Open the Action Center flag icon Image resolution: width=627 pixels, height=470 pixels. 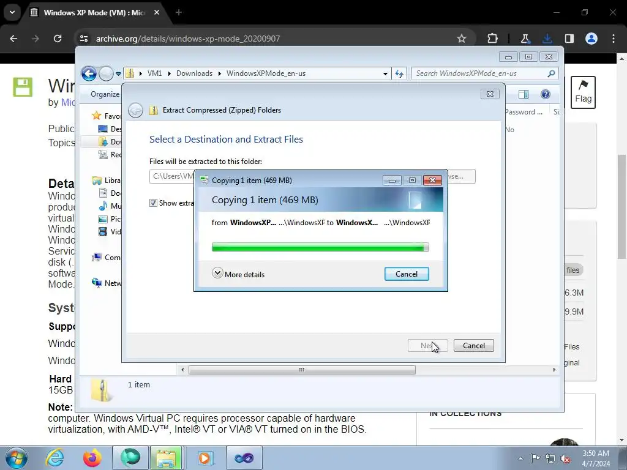[535, 458]
